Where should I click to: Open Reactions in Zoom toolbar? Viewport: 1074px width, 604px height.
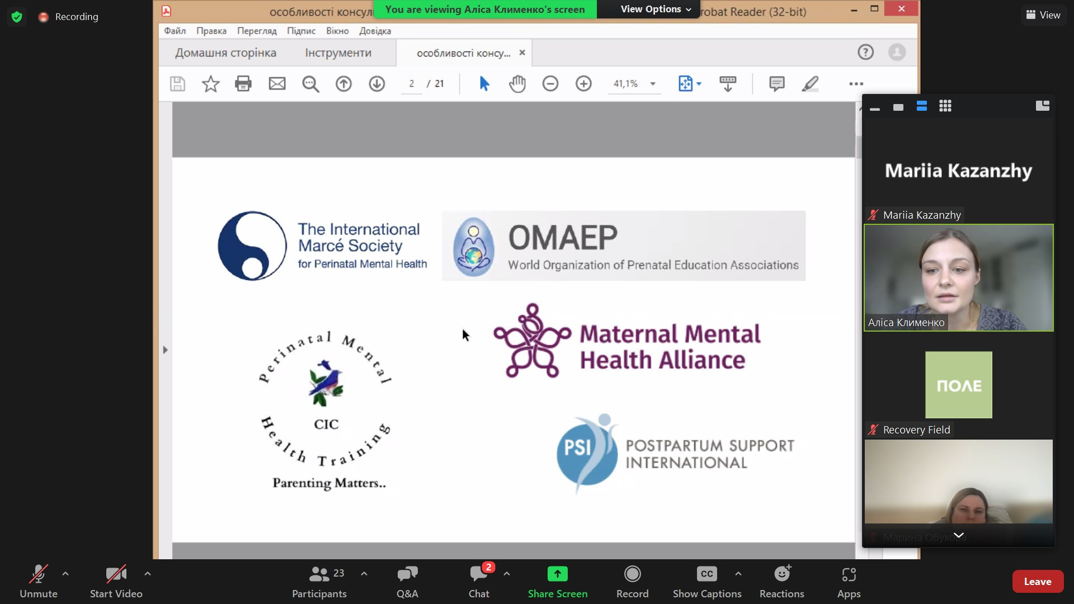click(x=781, y=582)
